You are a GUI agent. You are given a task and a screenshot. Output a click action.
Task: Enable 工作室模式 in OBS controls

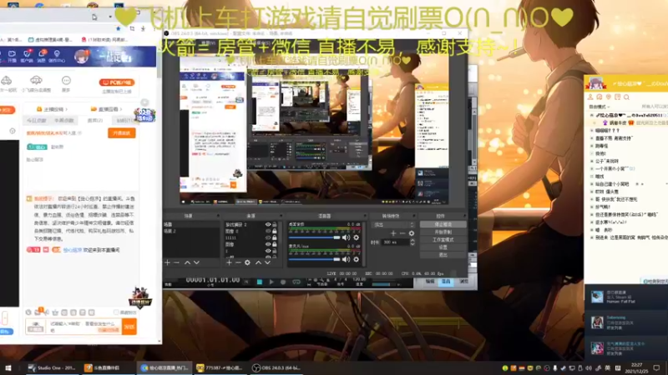pyautogui.click(x=443, y=240)
